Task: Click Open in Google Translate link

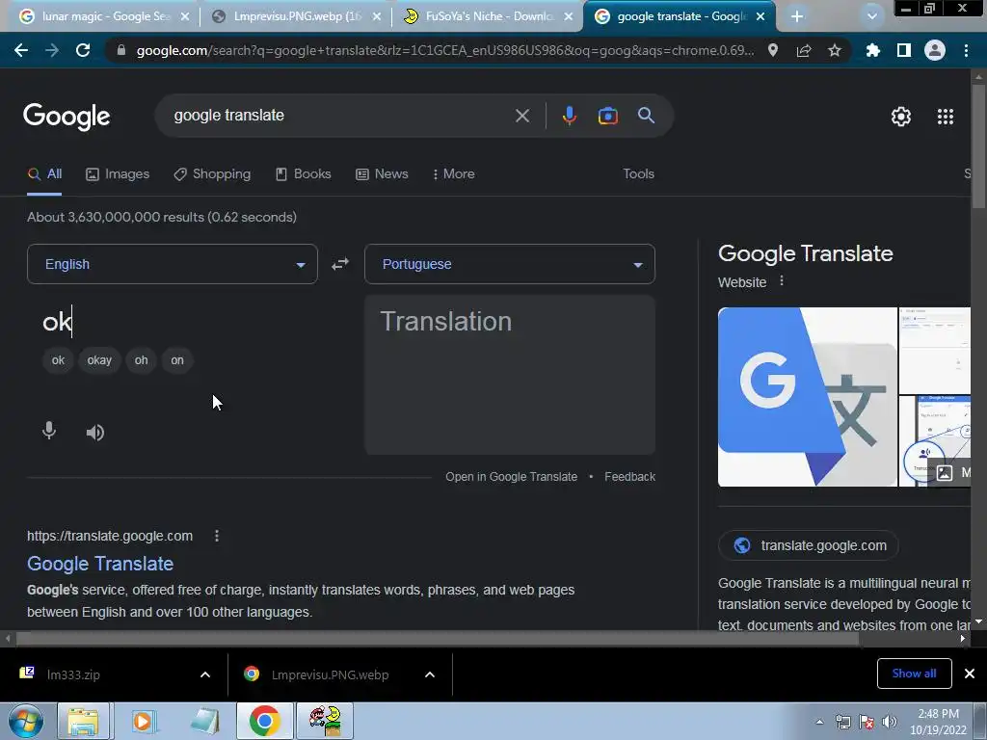Action: coord(511,477)
